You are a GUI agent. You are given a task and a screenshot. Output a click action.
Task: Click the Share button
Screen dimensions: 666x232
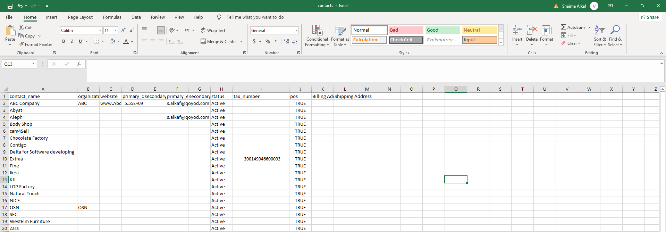[650, 17]
